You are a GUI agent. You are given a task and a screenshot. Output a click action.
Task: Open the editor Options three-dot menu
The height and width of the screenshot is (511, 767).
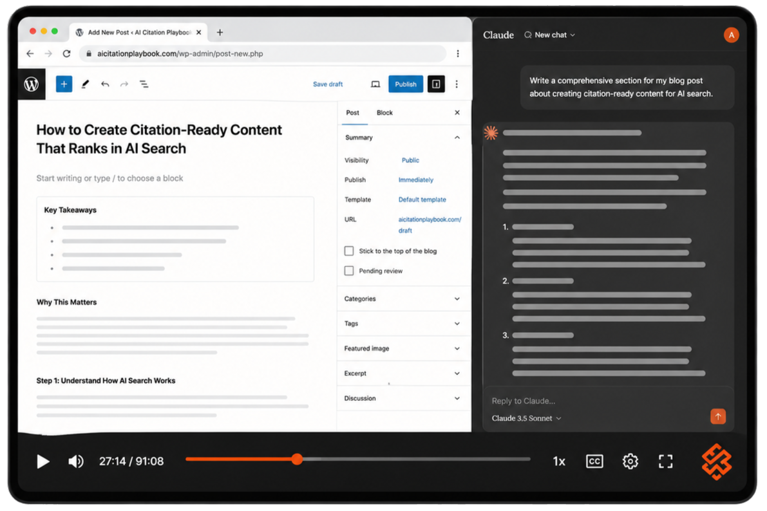click(x=457, y=84)
